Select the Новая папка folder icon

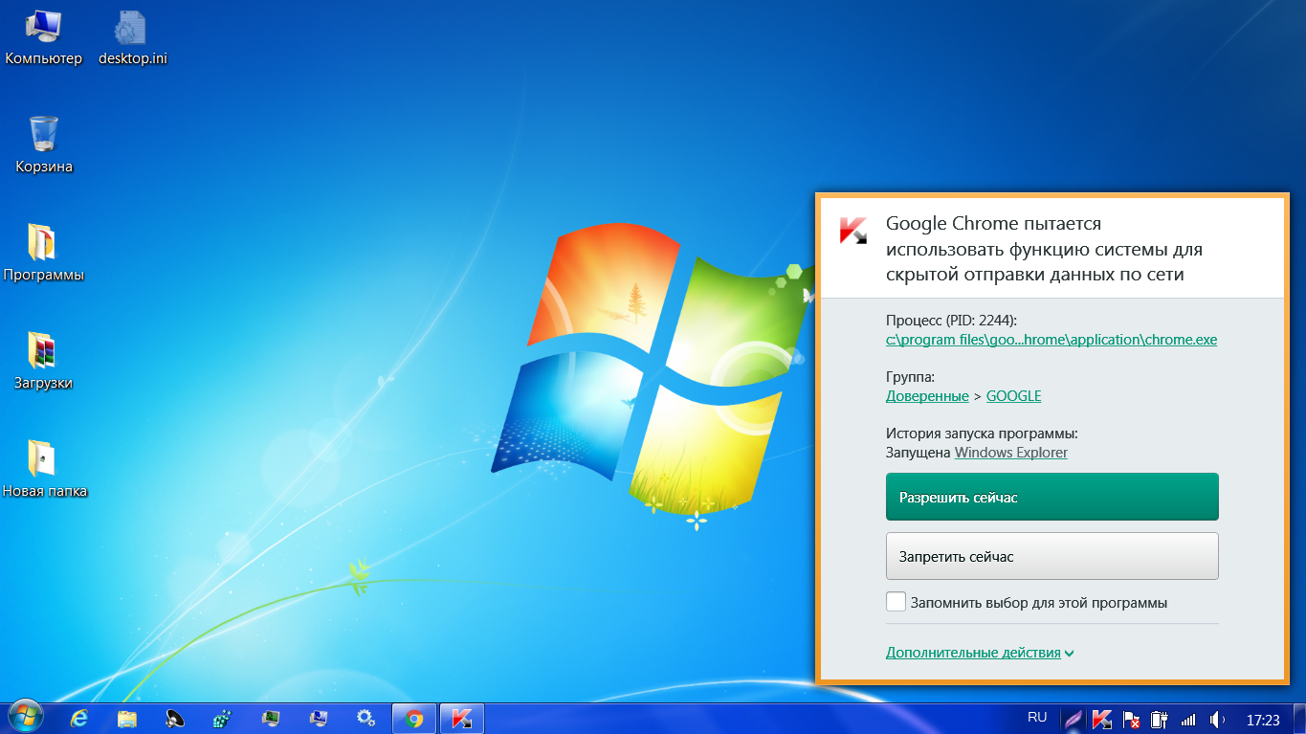(44, 470)
